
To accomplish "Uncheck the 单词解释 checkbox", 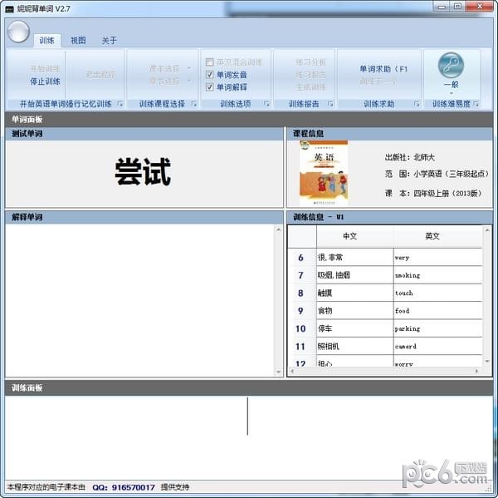I will [209, 86].
